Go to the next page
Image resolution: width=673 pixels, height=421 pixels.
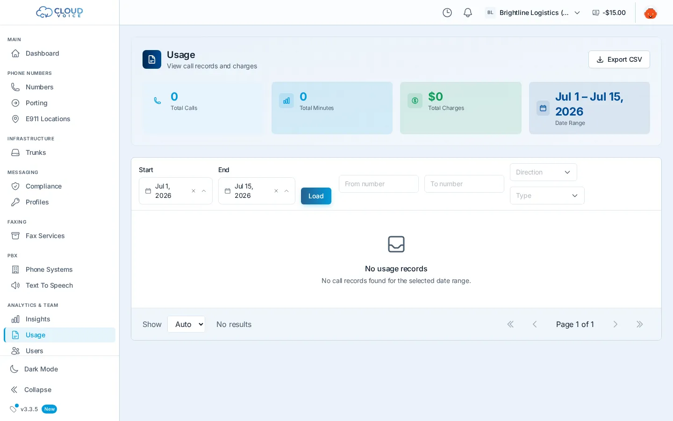click(616, 324)
